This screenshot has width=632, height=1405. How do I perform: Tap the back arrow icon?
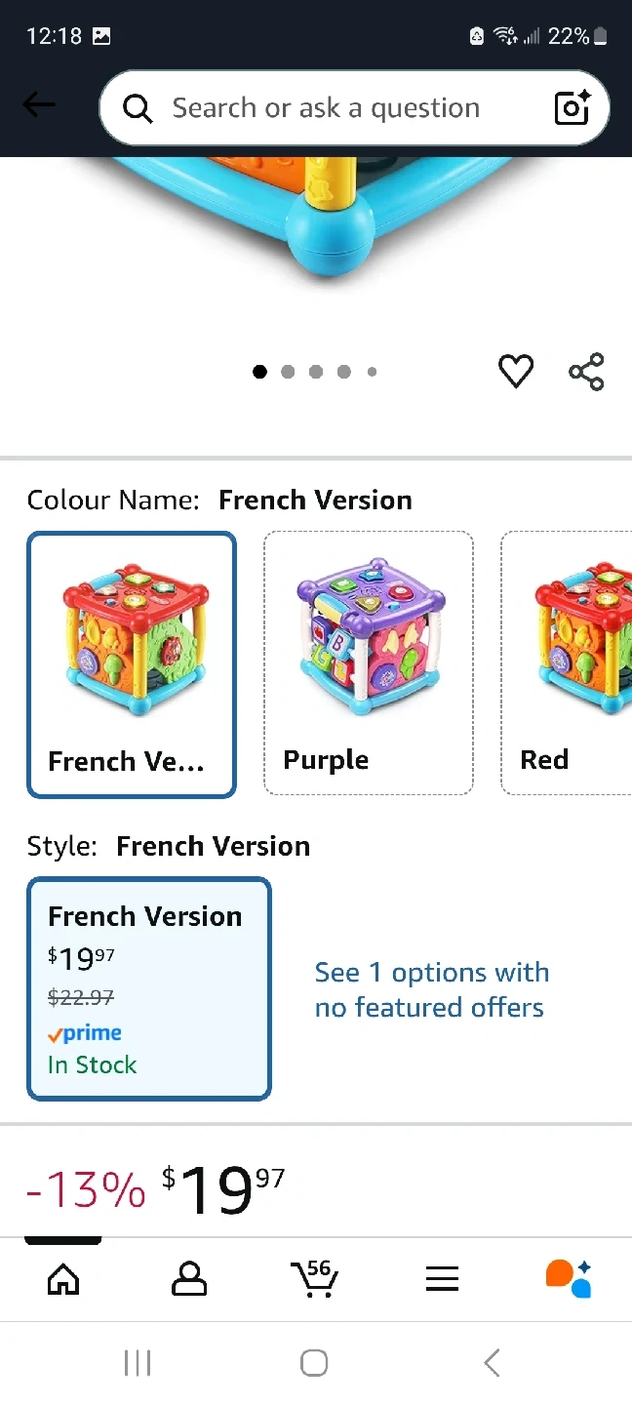coord(39,105)
